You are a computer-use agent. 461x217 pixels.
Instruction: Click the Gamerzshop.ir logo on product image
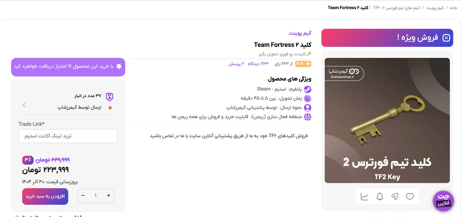click(x=345, y=73)
